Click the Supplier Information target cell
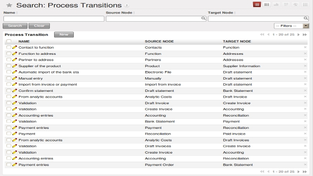Image resolution: width=313 pixels, height=176 pixels. click(242, 66)
